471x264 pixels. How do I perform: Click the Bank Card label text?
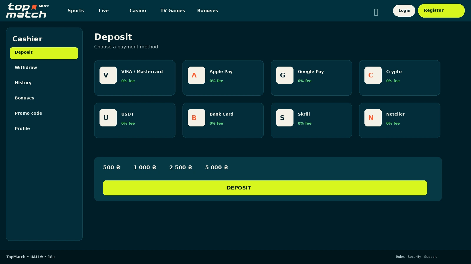(x=221, y=114)
